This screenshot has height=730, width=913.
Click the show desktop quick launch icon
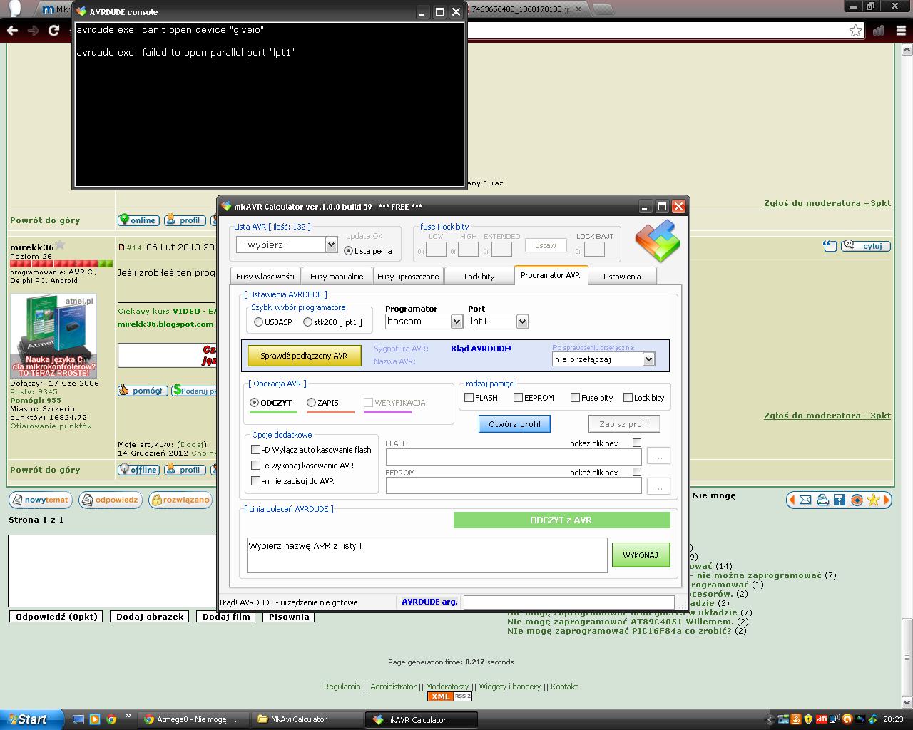pos(78,719)
